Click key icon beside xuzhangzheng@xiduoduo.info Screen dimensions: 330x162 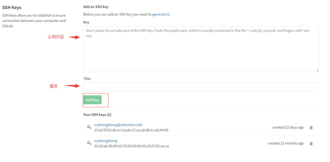coord(89,127)
